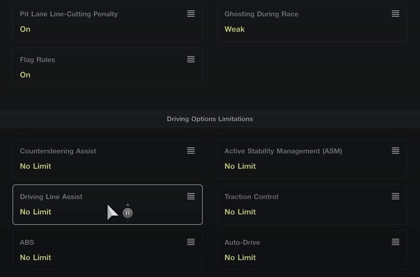Click the R stick indicator icon

click(127, 213)
